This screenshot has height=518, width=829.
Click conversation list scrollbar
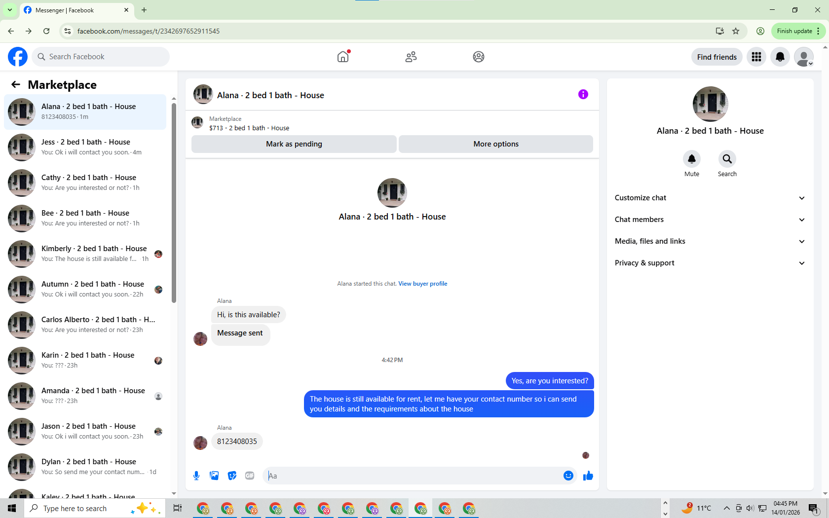(x=174, y=202)
